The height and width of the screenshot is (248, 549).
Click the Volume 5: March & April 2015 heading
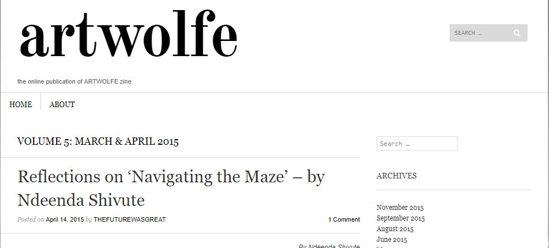click(x=98, y=141)
